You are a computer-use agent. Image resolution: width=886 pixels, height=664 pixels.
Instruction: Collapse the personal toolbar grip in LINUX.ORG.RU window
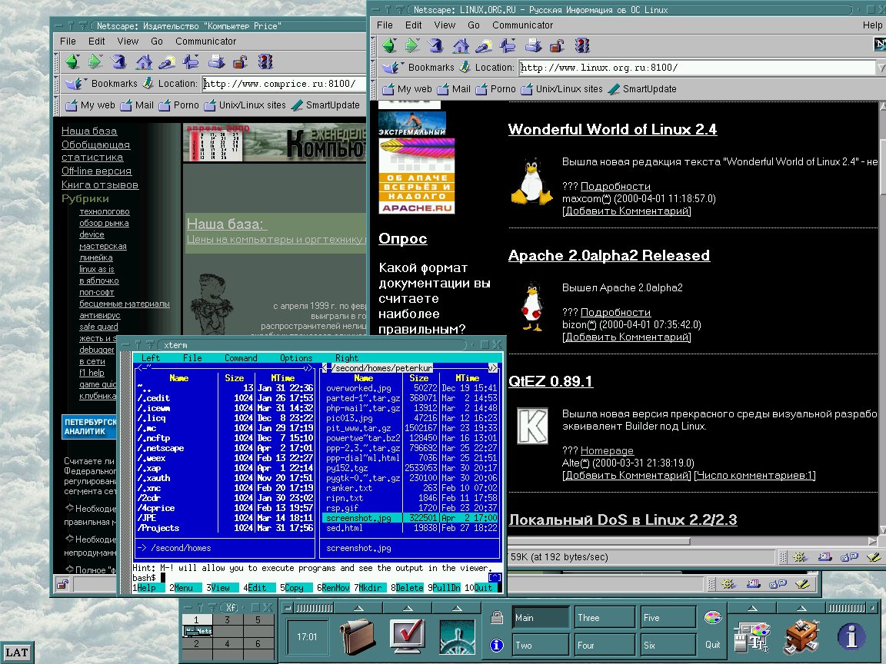[x=374, y=89]
